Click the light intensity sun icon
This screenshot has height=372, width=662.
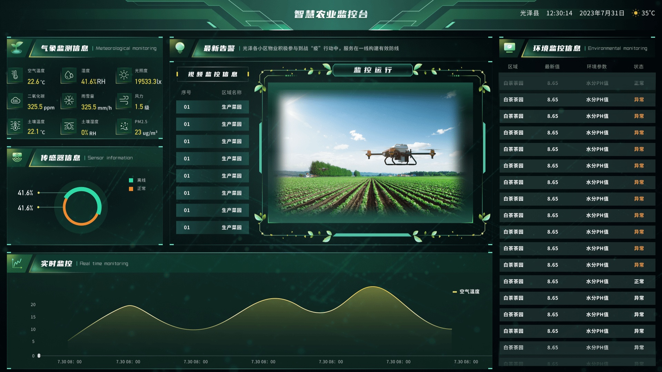(124, 75)
